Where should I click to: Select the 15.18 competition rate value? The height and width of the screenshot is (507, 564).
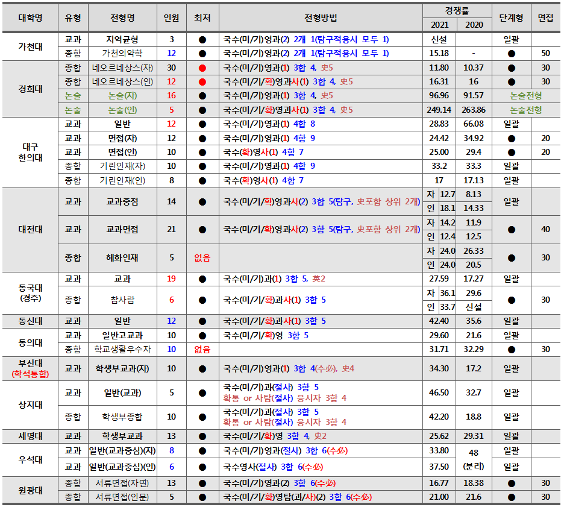coord(439,54)
